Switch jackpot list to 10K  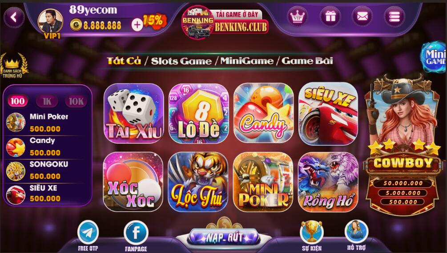point(76,101)
